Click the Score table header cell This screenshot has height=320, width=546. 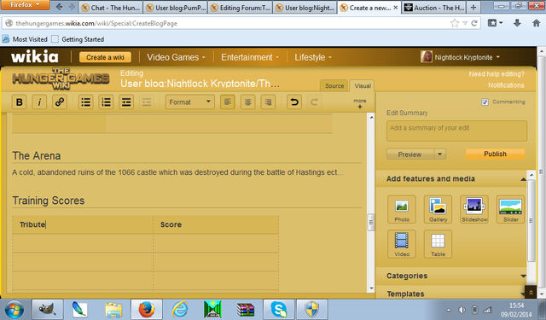coord(216,224)
